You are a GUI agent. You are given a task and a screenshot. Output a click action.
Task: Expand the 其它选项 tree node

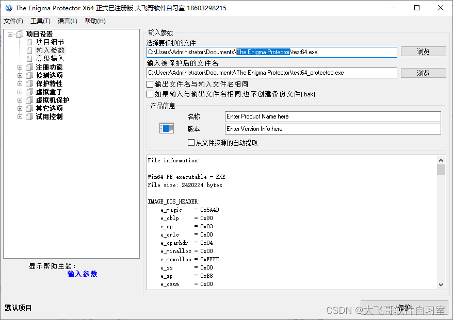[x=20, y=108]
